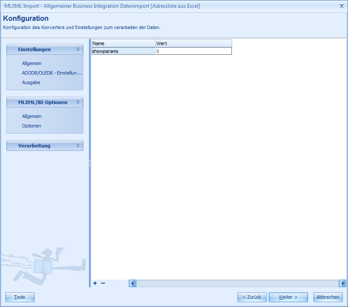Select Ausgabe in the sidebar
Image resolution: width=348 pixels, height=307 pixels.
(31, 82)
